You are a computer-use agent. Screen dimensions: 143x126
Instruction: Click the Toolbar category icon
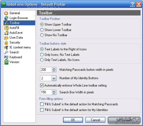click(x=6, y=23)
